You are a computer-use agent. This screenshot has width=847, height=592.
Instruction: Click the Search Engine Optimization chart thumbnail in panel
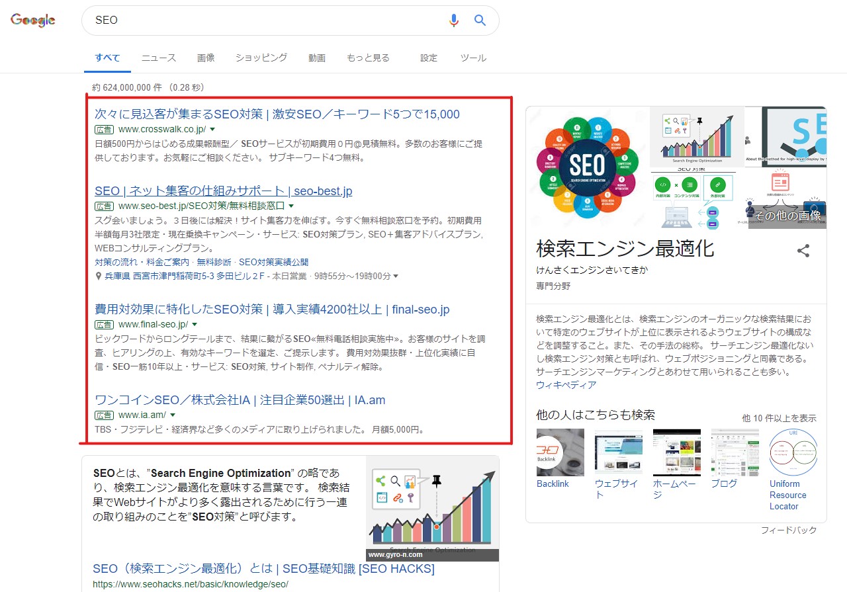click(x=697, y=136)
